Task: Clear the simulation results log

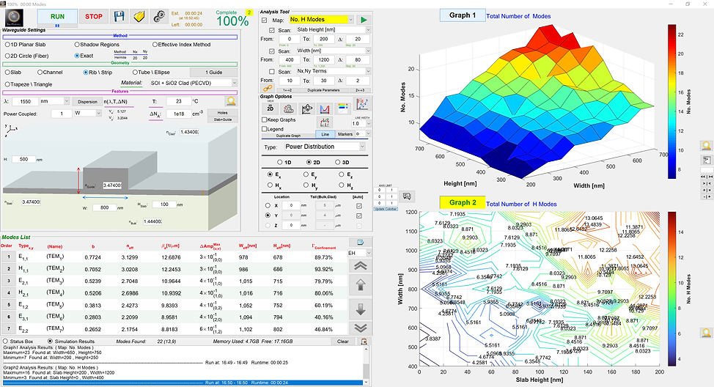Action: coord(343,341)
